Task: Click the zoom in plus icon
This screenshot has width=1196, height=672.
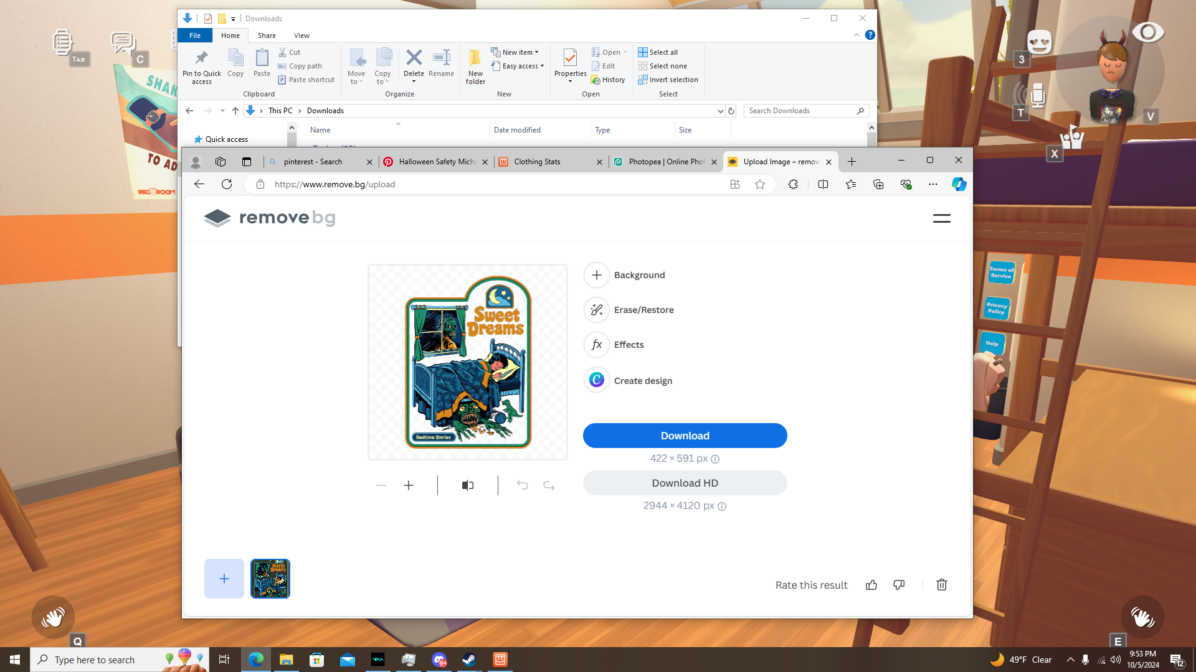Action: [409, 485]
